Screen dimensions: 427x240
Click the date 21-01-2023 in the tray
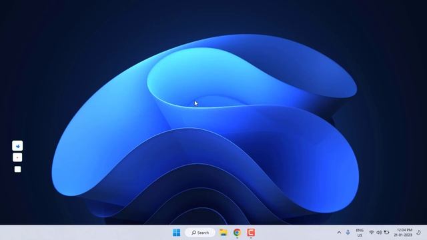click(x=403, y=235)
